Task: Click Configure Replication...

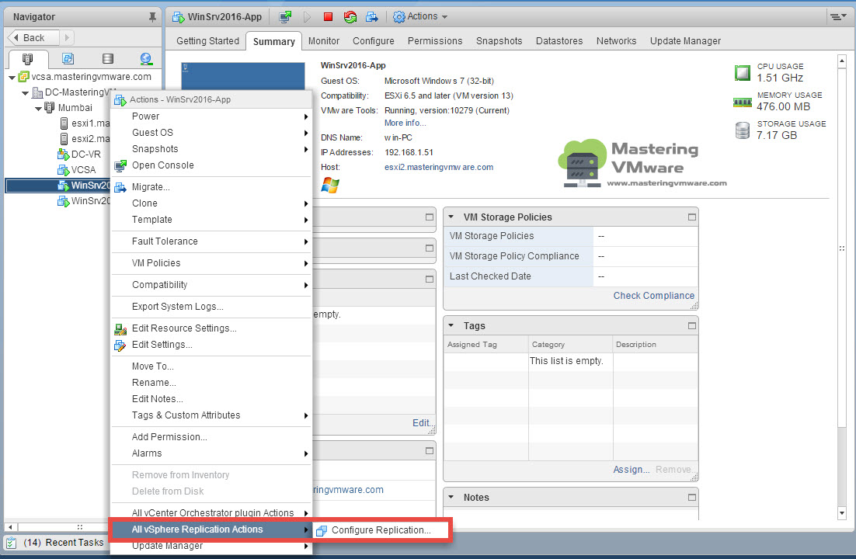Action: (x=381, y=530)
